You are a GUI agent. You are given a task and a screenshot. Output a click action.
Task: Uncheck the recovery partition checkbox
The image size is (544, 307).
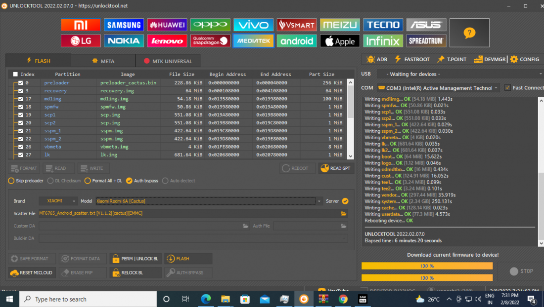pos(20,91)
